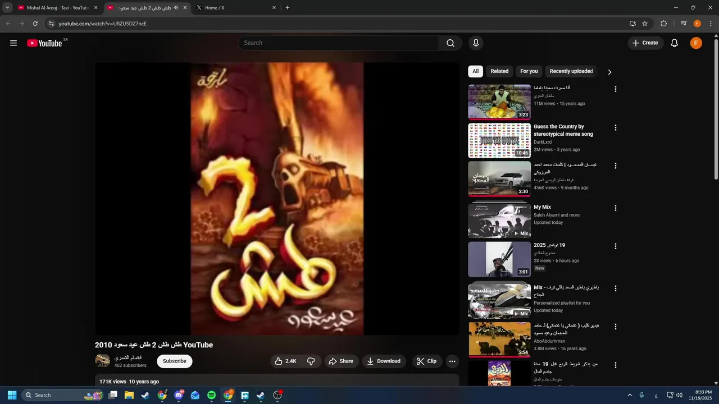Open options for the 6 hours ago video

coord(615,246)
